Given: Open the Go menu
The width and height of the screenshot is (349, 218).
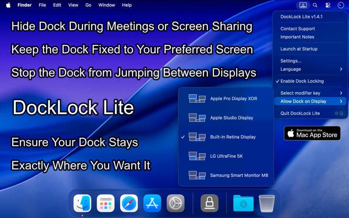Looking at the screenshot, I should [89, 5].
